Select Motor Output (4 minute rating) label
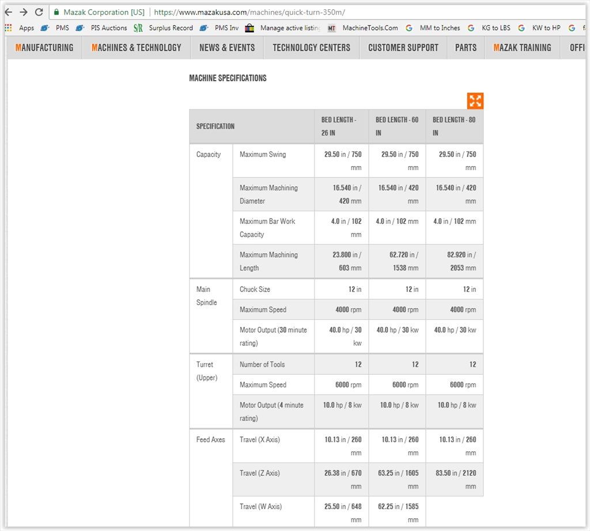 pyautogui.click(x=271, y=412)
